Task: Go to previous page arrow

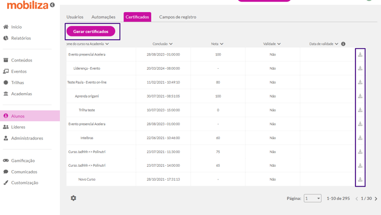Action: point(357,199)
